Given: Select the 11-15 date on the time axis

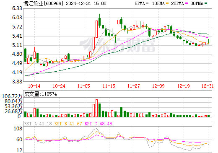Looking at the screenshot, I should 109,86.
